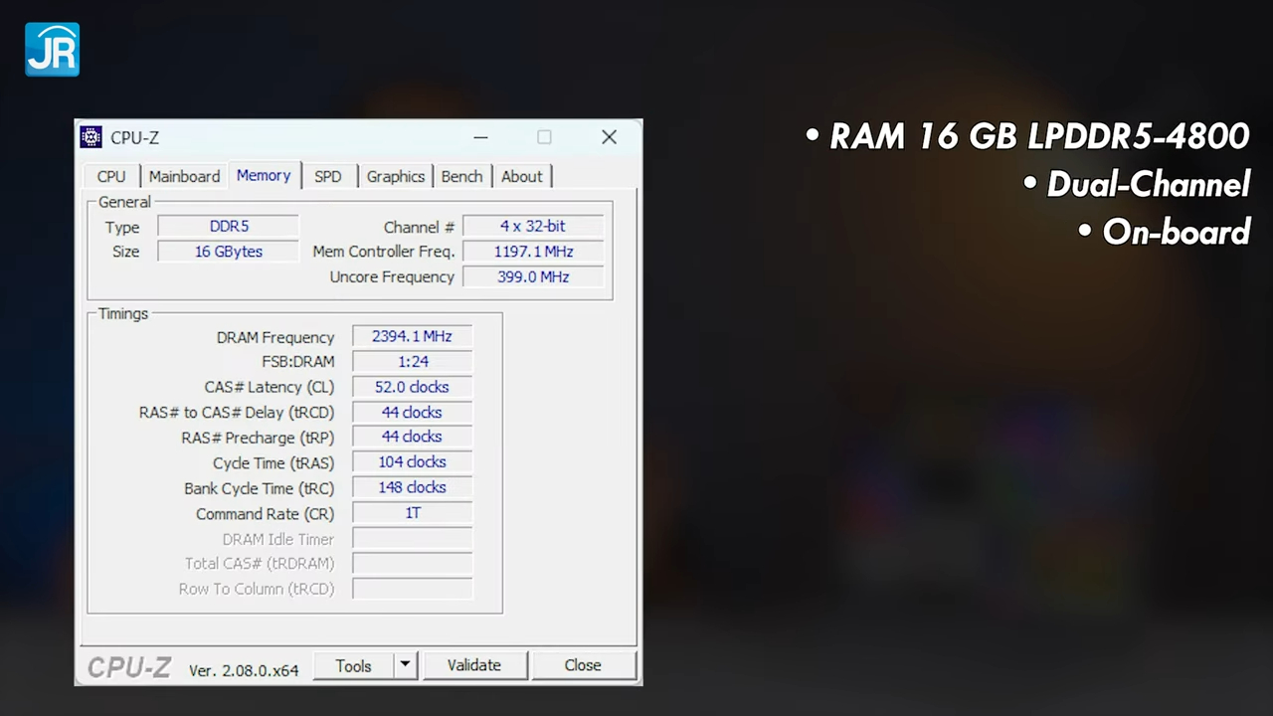The width and height of the screenshot is (1273, 716).
Task: Click the Size field showing 16 GBytes
Action: click(x=228, y=251)
